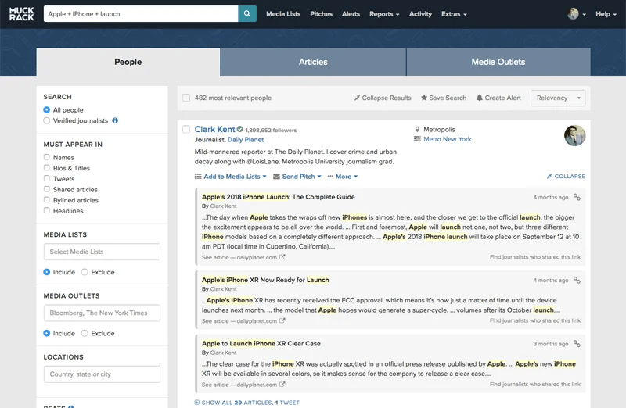Open Clark Kent's profile name link
The height and width of the screenshot is (408, 626).
click(x=214, y=129)
